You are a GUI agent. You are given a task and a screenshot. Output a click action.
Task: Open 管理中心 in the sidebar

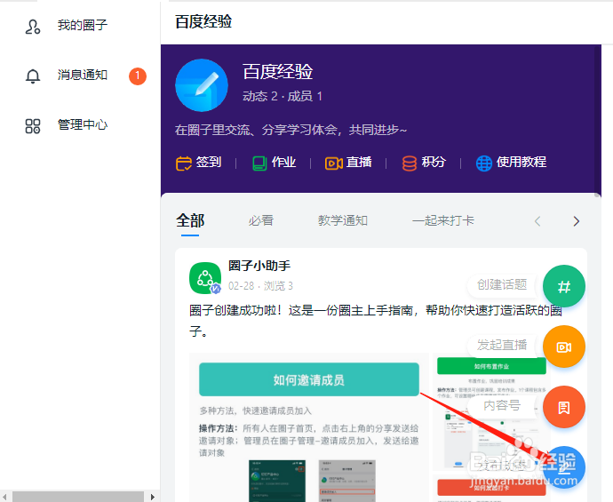click(83, 125)
